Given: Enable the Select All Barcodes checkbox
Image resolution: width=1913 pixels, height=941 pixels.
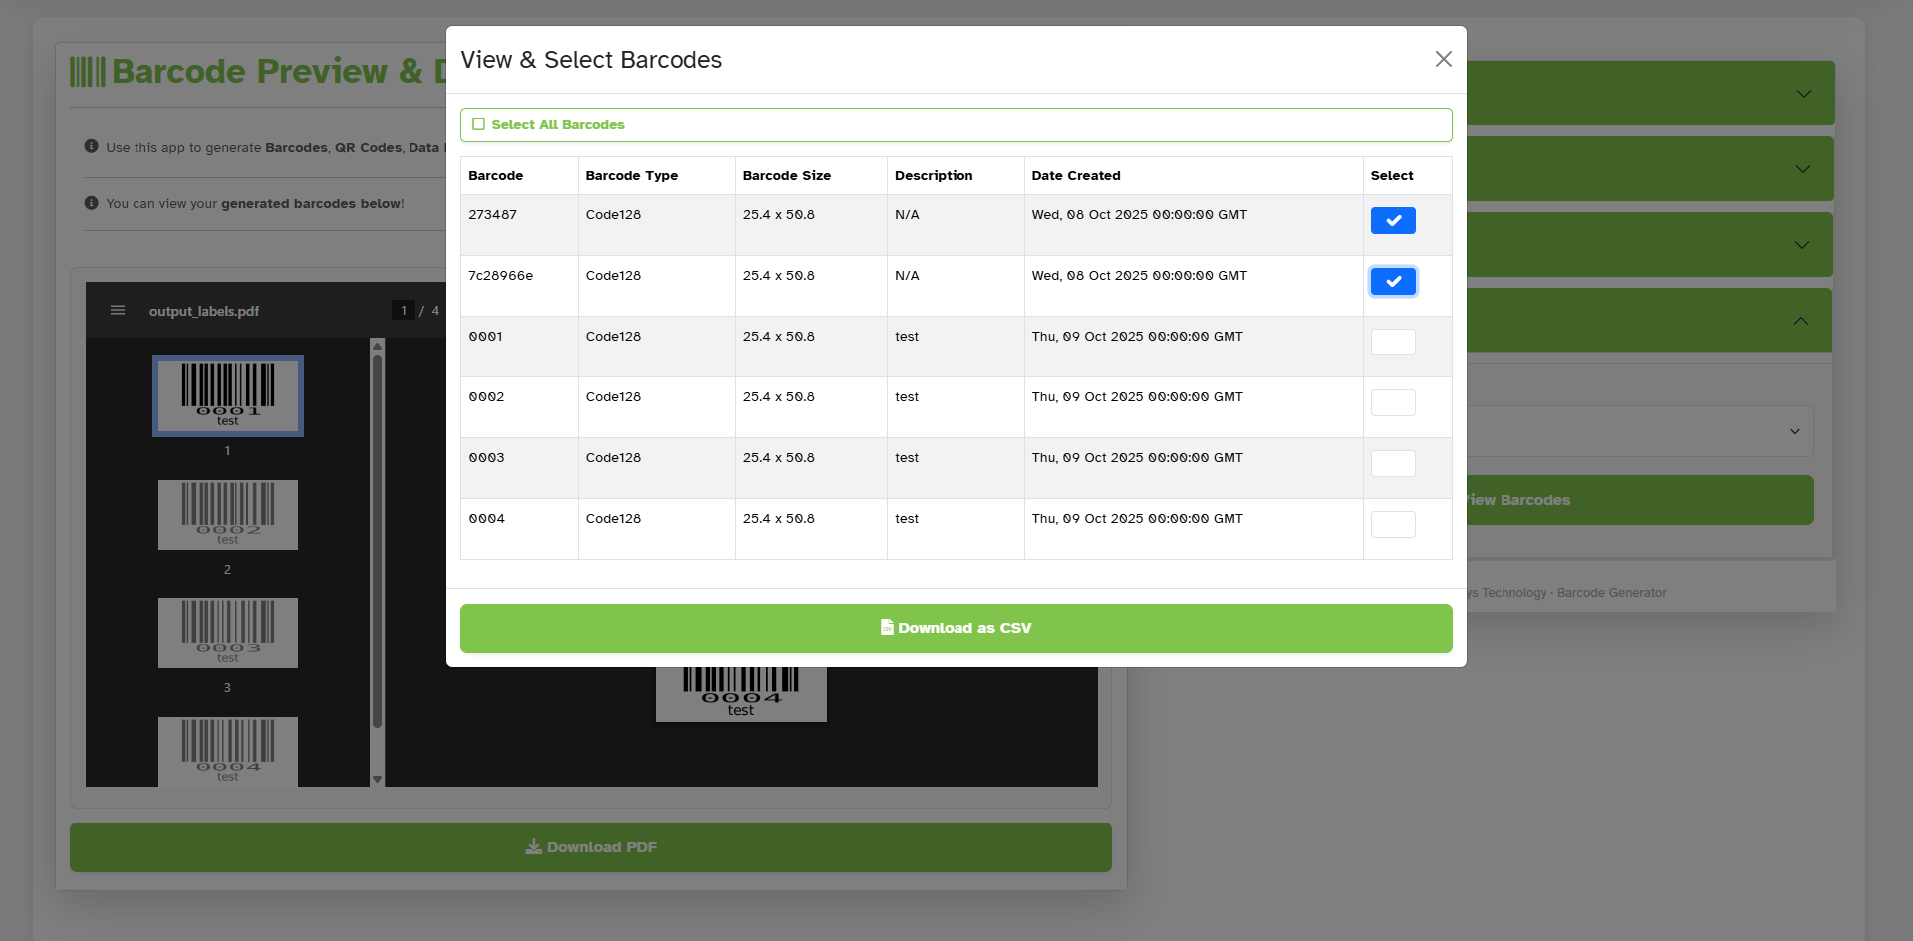Looking at the screenshot, I should 479,123.
